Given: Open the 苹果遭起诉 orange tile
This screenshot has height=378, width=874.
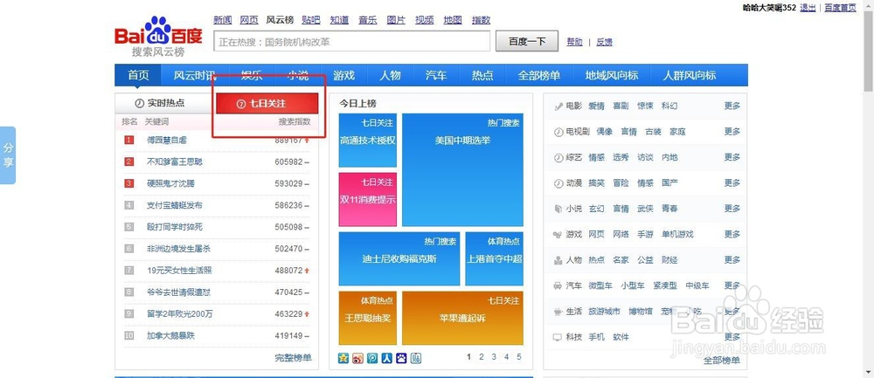Looking at the screenshot, I should (462, 318).
